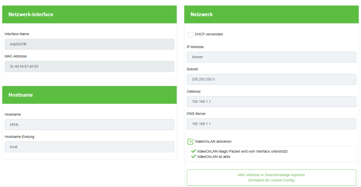Viewport: 361px width, 187px height.
Task: Focus the Hostname field containing MS4L
Action: point(89,124)
